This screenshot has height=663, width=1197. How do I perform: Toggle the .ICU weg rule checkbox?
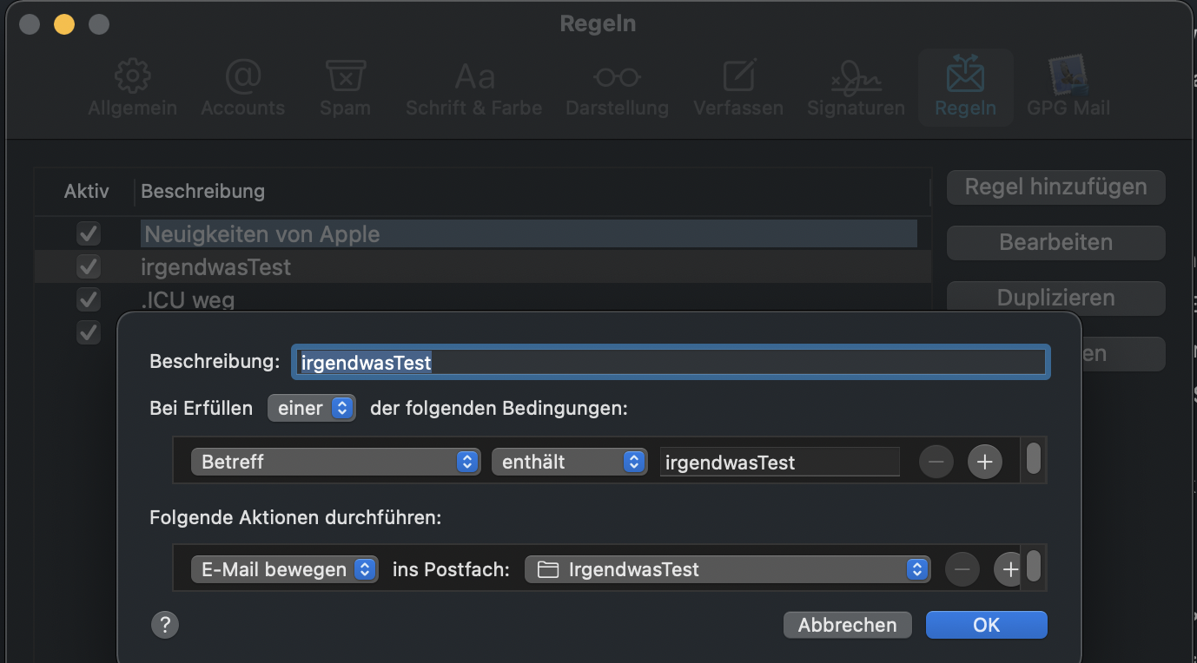point(89,299)
